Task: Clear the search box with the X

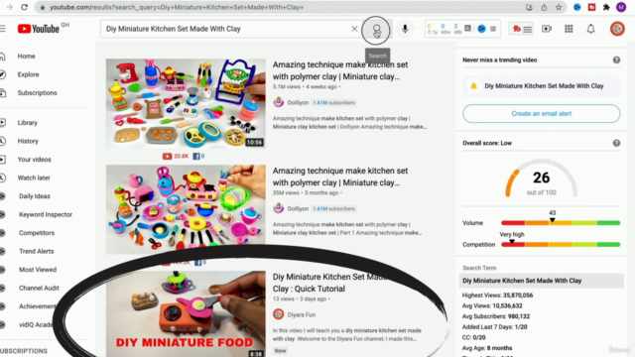Action: [354, 29]
